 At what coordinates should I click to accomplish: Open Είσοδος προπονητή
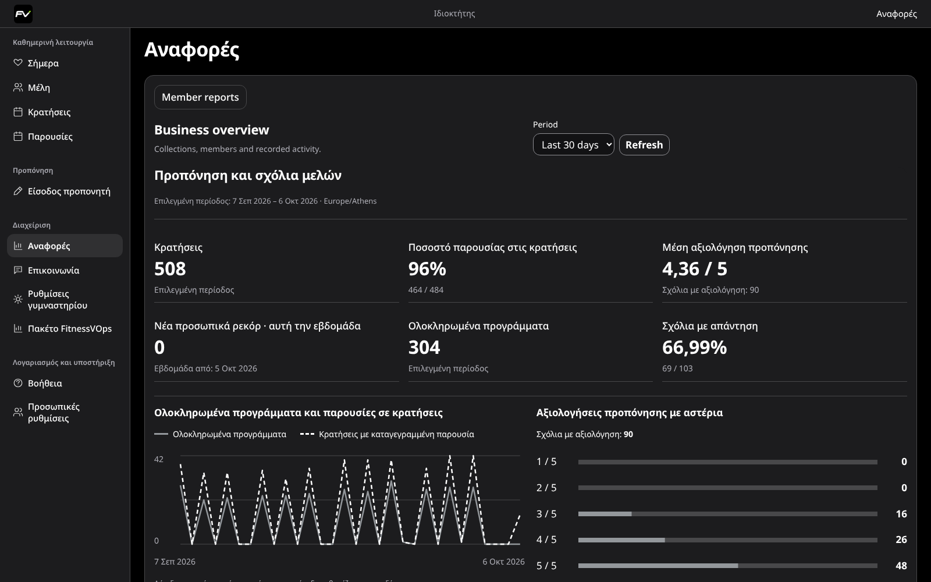point(65,191)
